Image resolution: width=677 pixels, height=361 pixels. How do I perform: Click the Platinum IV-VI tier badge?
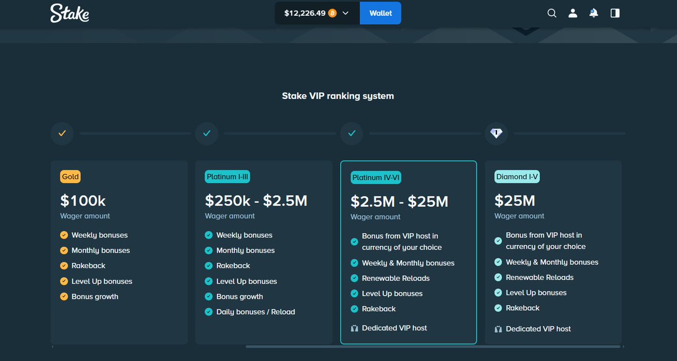[x=376, y=177]
